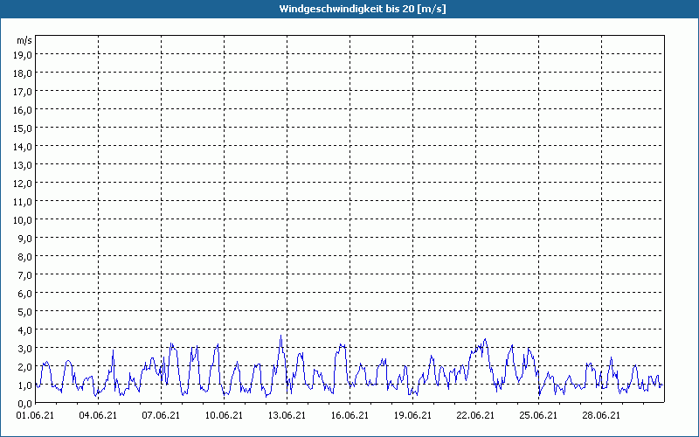699x437 pixels.
Task: Click the 'm/s' unit label
Action: [x=24, y=40]
